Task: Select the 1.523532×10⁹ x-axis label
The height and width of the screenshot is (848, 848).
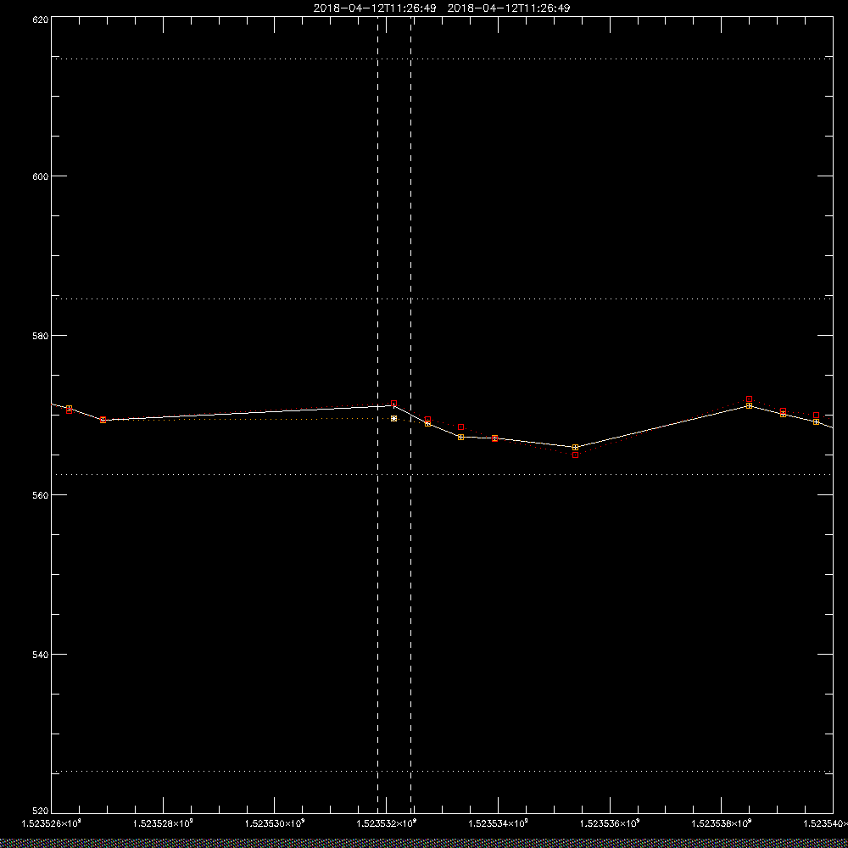Action: (387, 823)
